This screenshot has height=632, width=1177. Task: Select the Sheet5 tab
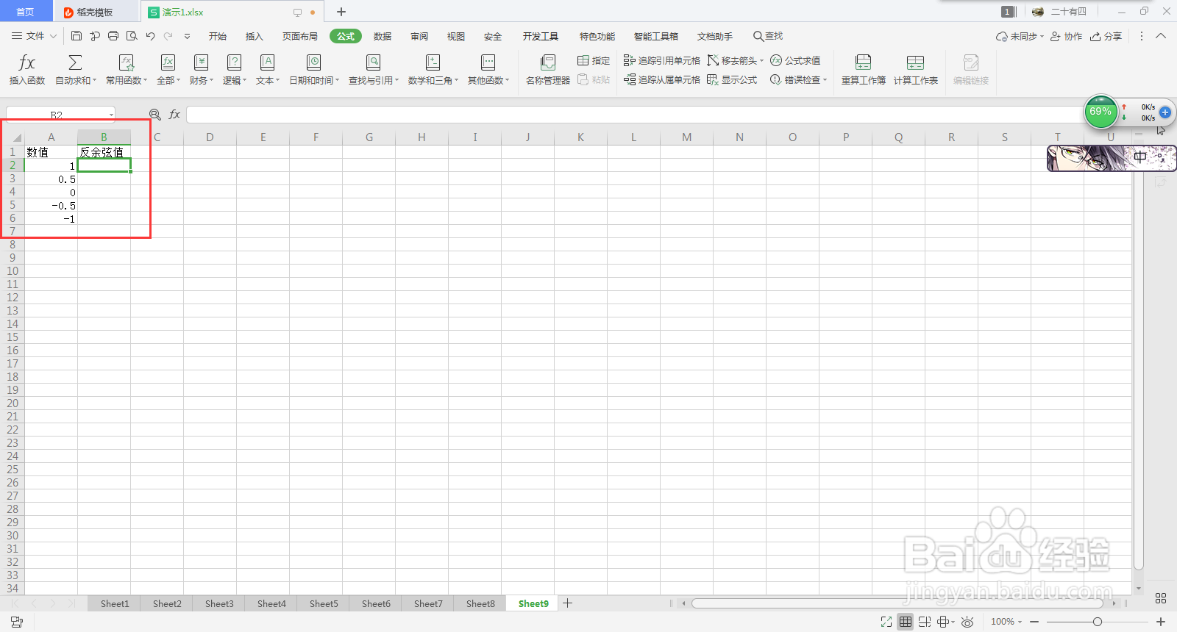(324, 603)
